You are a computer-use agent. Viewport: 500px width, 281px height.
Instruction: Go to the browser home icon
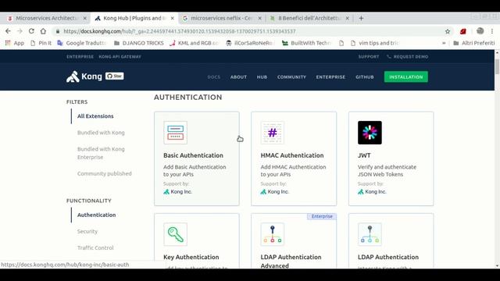pos(43,31)
